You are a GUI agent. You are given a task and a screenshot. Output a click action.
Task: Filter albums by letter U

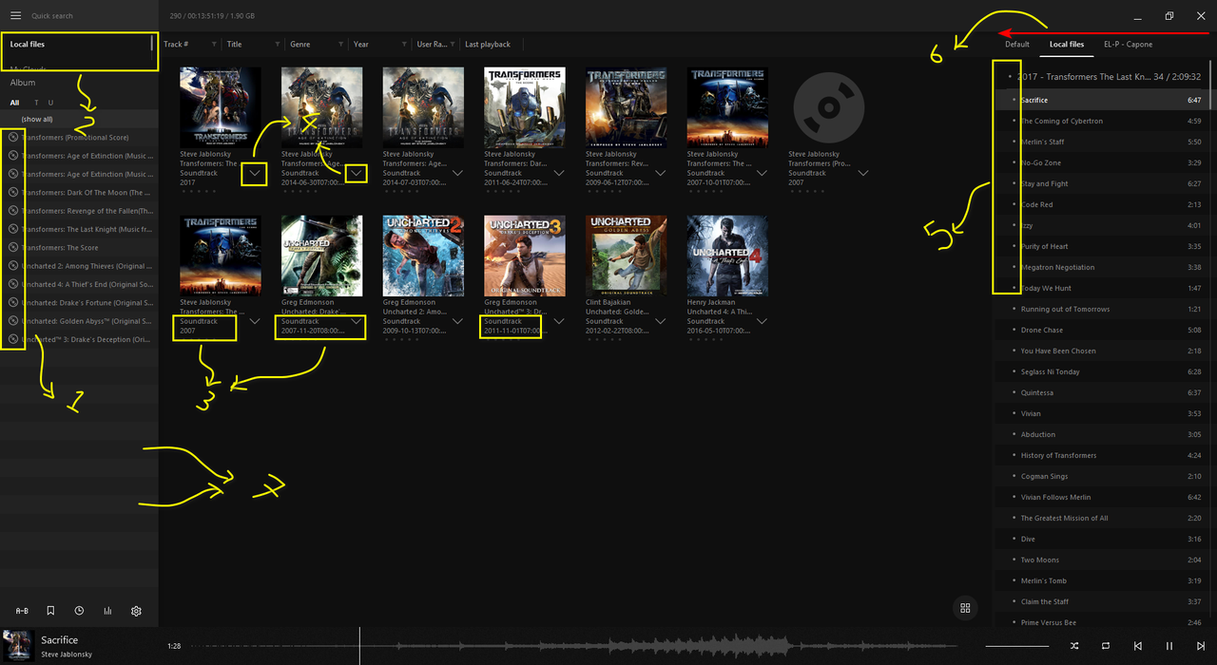50,103
